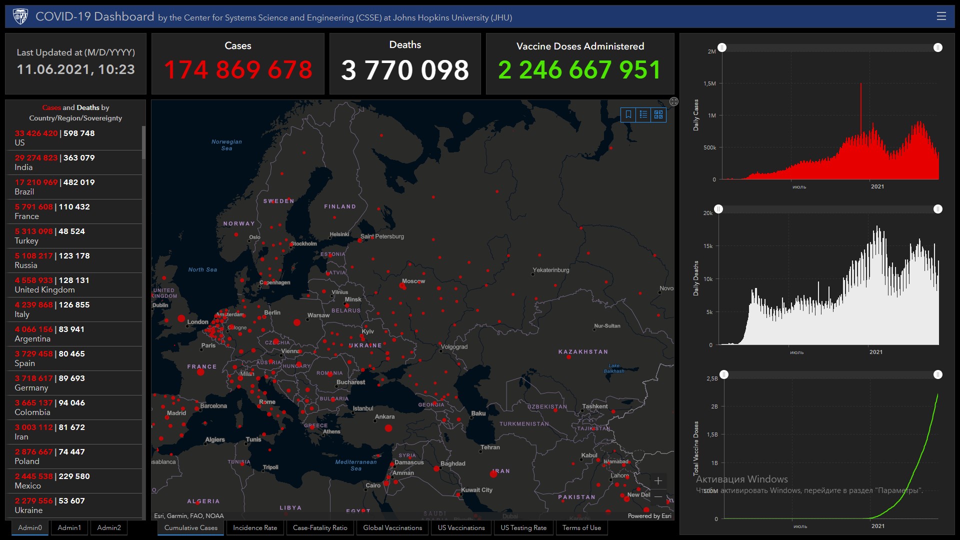
Task: Click the Johns Hopkins shield logo
Action: coord(20,16)
